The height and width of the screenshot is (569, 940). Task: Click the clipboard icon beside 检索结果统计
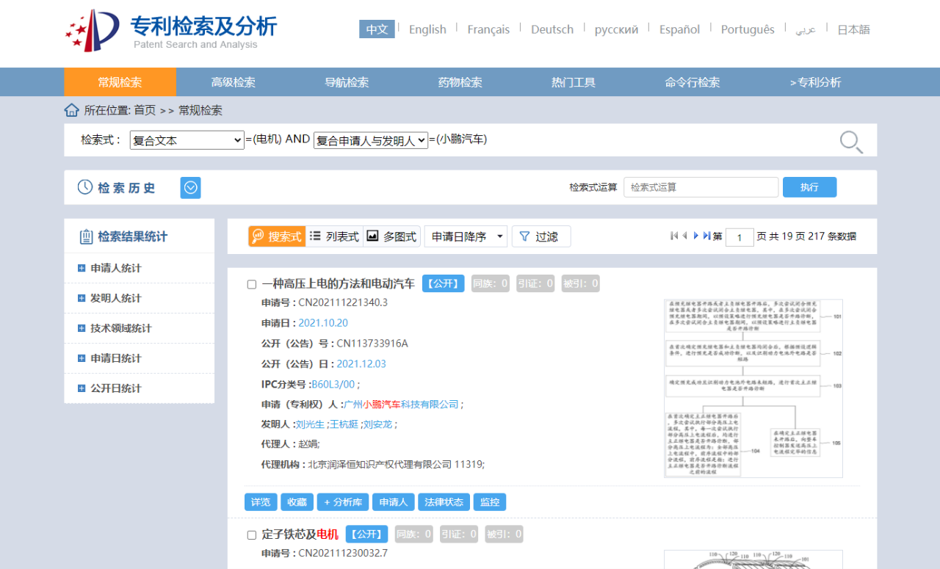(86, 236)
